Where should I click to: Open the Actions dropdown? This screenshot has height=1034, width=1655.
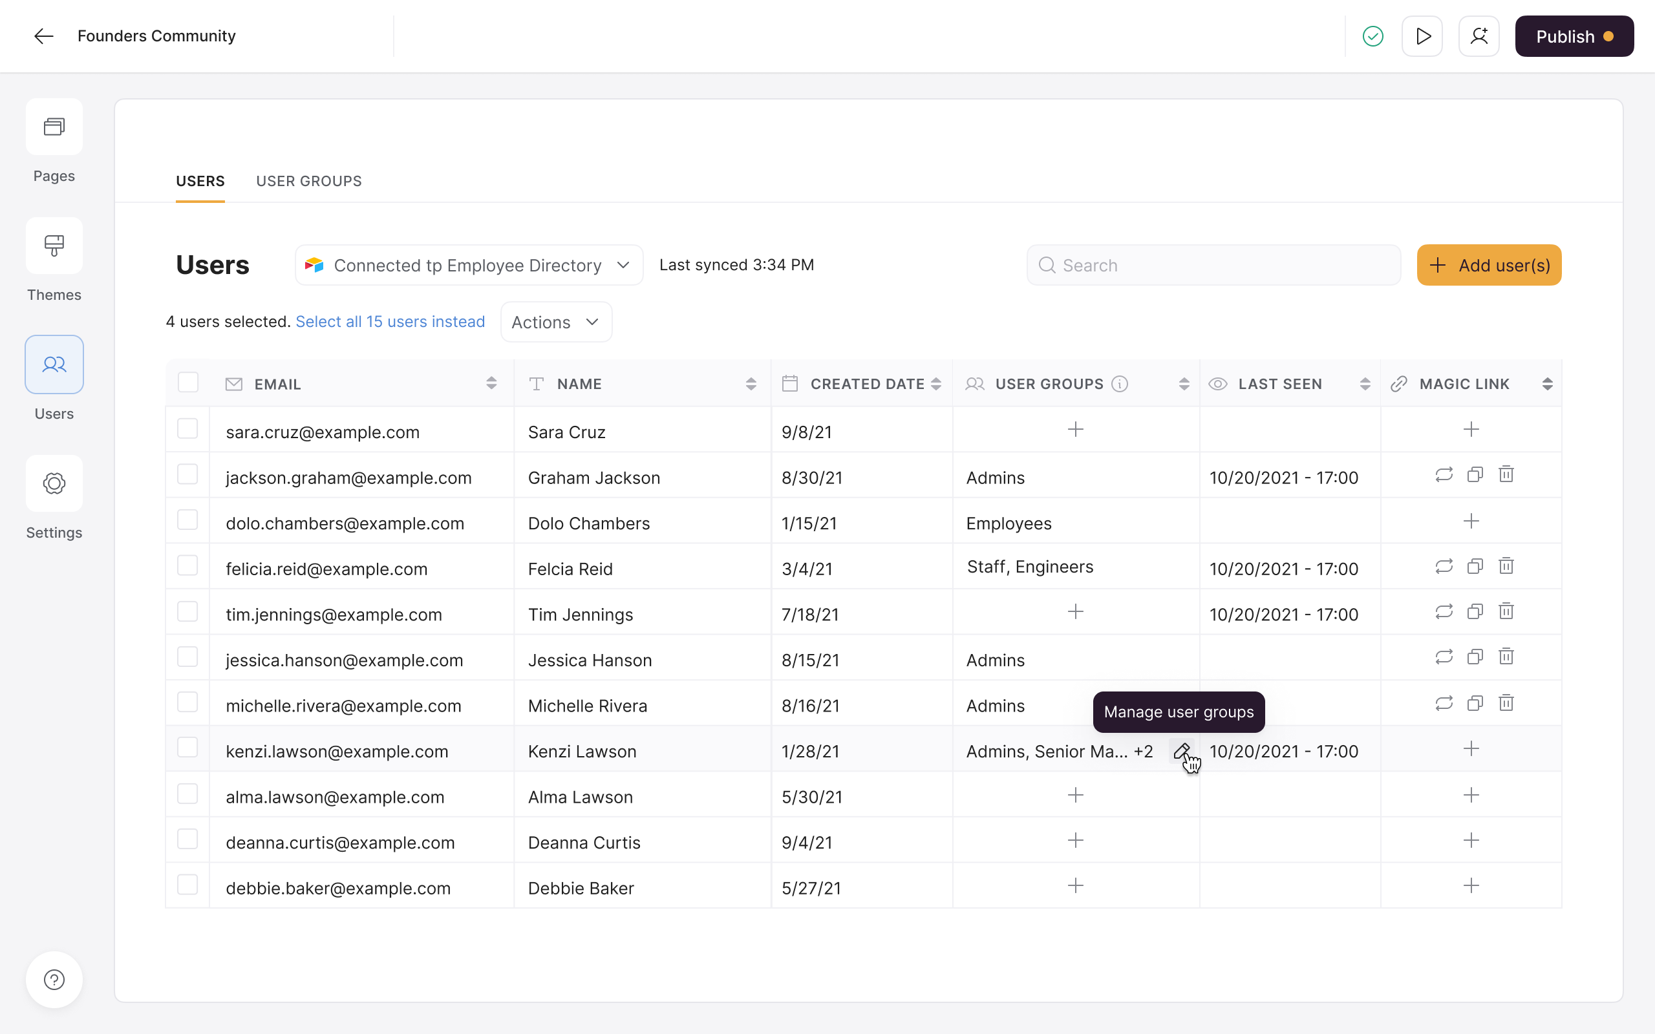coord(555,322)
